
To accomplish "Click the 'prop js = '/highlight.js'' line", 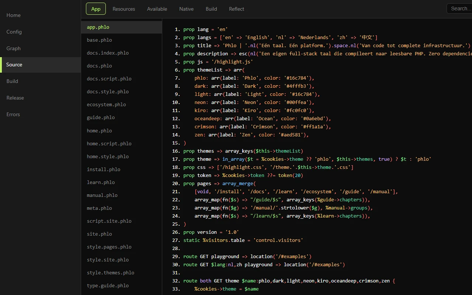I will (x=218, y=62).
